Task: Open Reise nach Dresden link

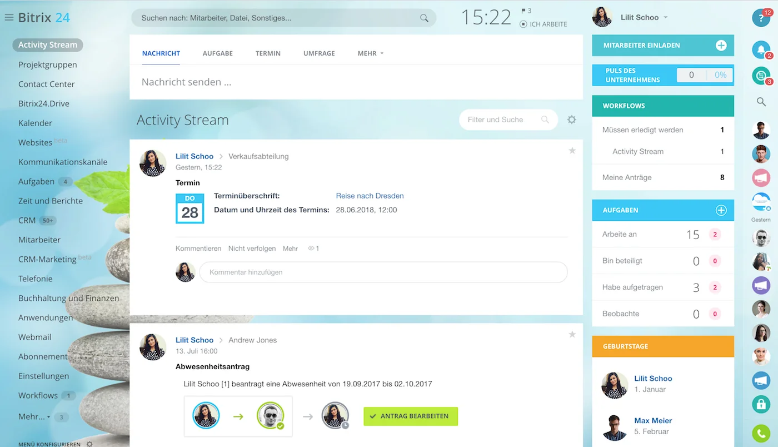Action: point(370,196)
